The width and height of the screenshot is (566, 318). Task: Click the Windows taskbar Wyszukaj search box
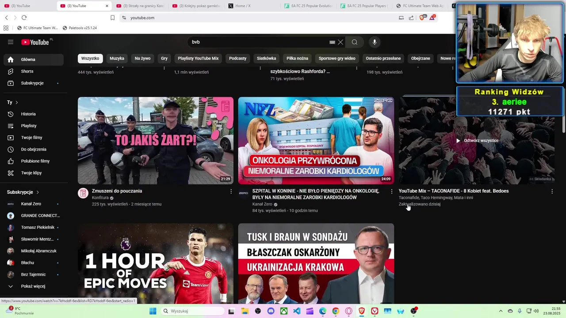pyautogui.click(x=192, y=311)
